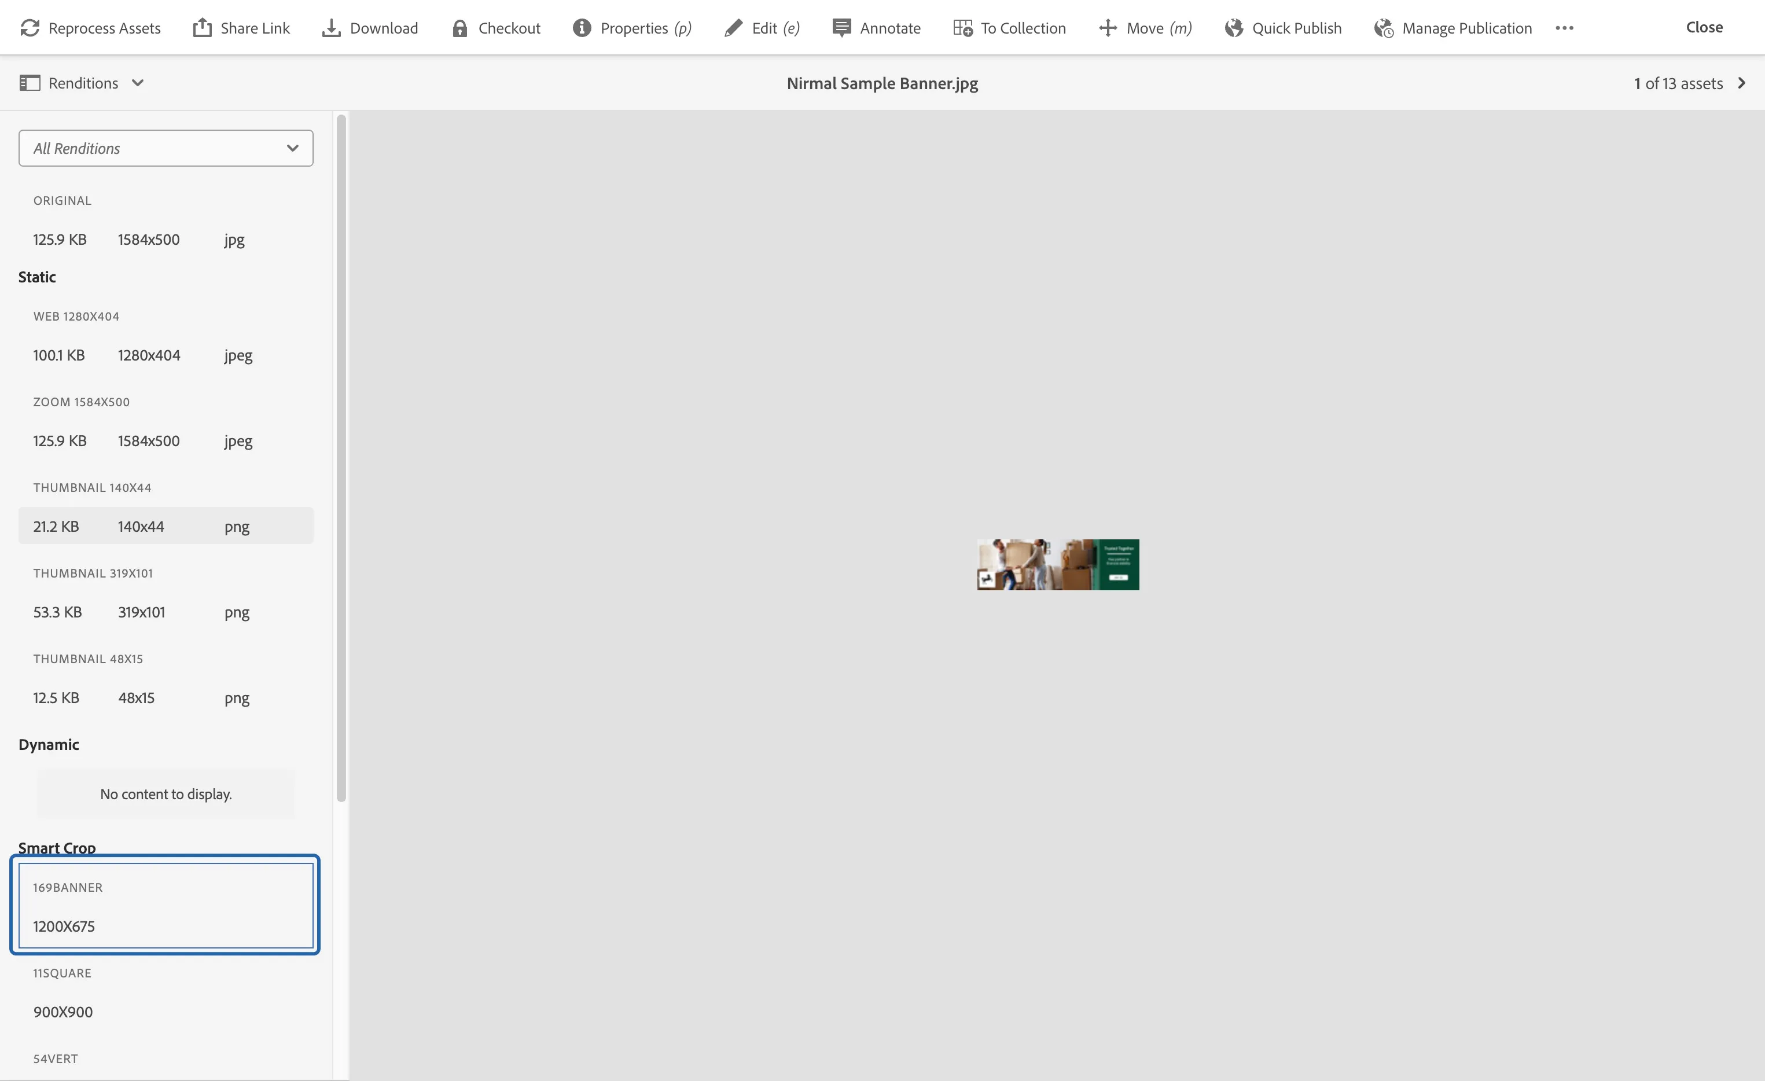This screenshot has width=1765, height=1081.
Task: Click the Quick Publish globe icon
Action: [x=1234, y=28]
